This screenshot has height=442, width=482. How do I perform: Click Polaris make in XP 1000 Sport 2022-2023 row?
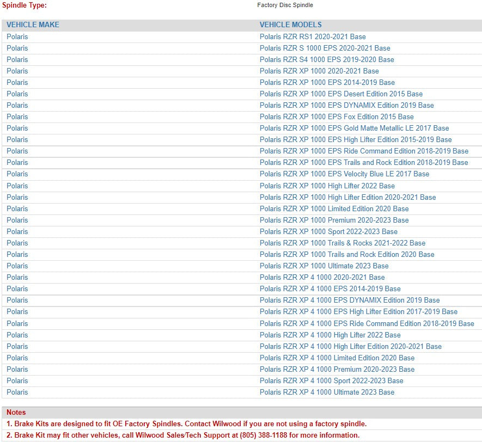click(x=17, y=231)
